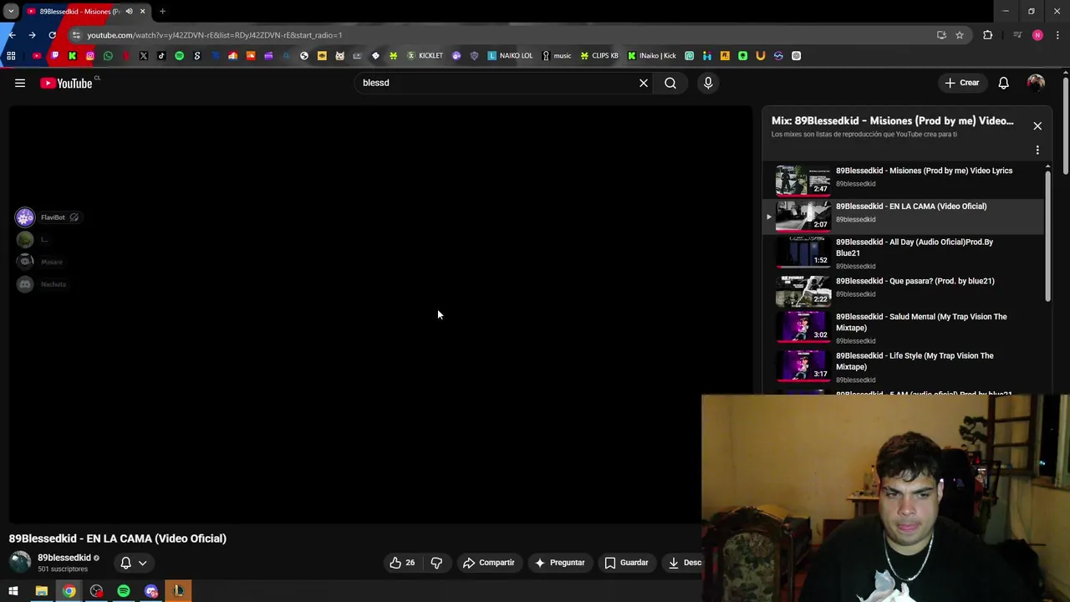Open the X (Twitter) bookmark icon

pos(144,56)
